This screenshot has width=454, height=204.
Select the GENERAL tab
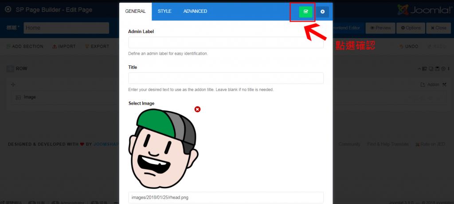(135, 11)
